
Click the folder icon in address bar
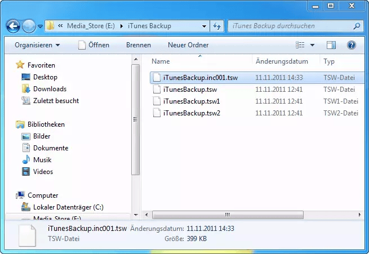point(50,26)
